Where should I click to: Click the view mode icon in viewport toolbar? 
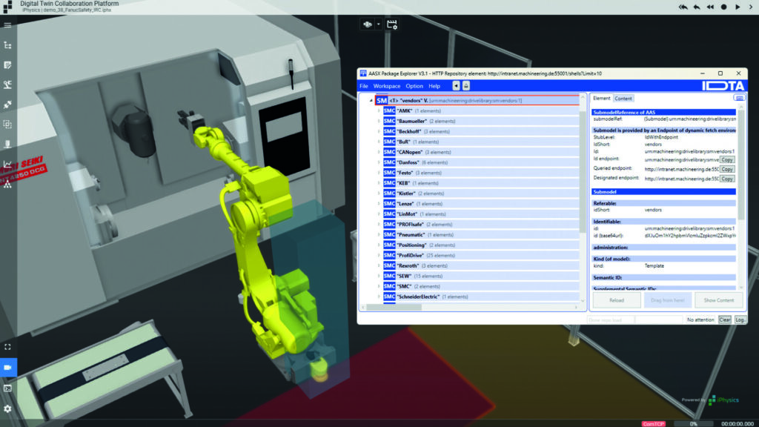click(x=368, y=24)
